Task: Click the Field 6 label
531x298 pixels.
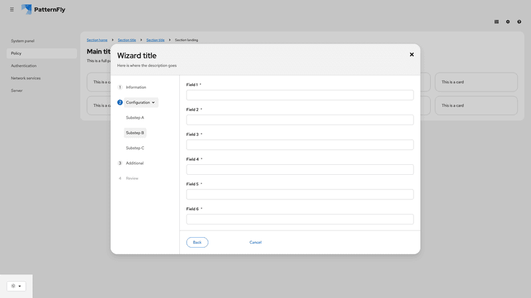Action: tap(192, 209)
